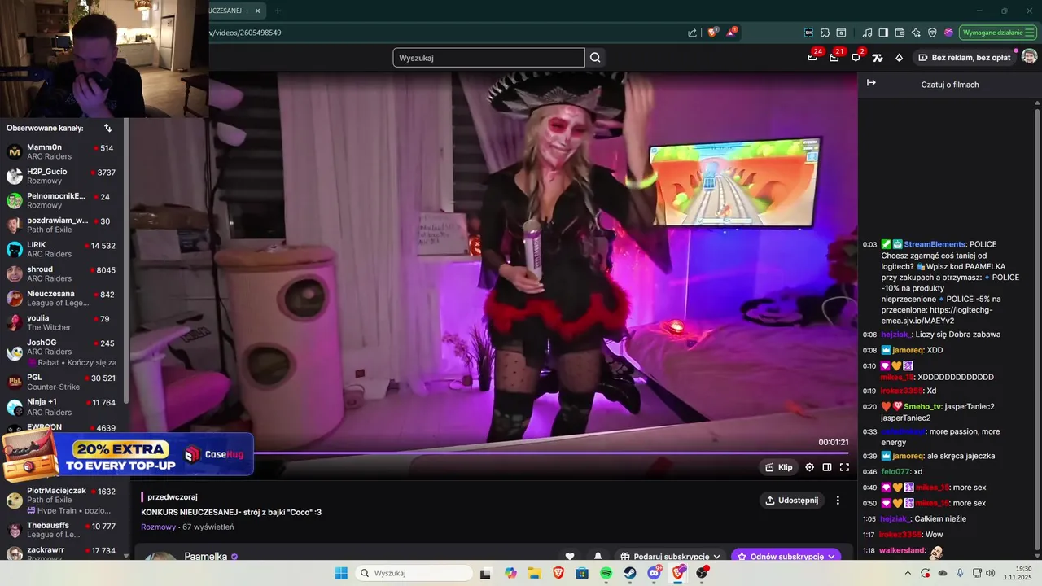
Task: Enter fullscreen with the player icon
Action: pyautogui.click(x=844, y=467)
